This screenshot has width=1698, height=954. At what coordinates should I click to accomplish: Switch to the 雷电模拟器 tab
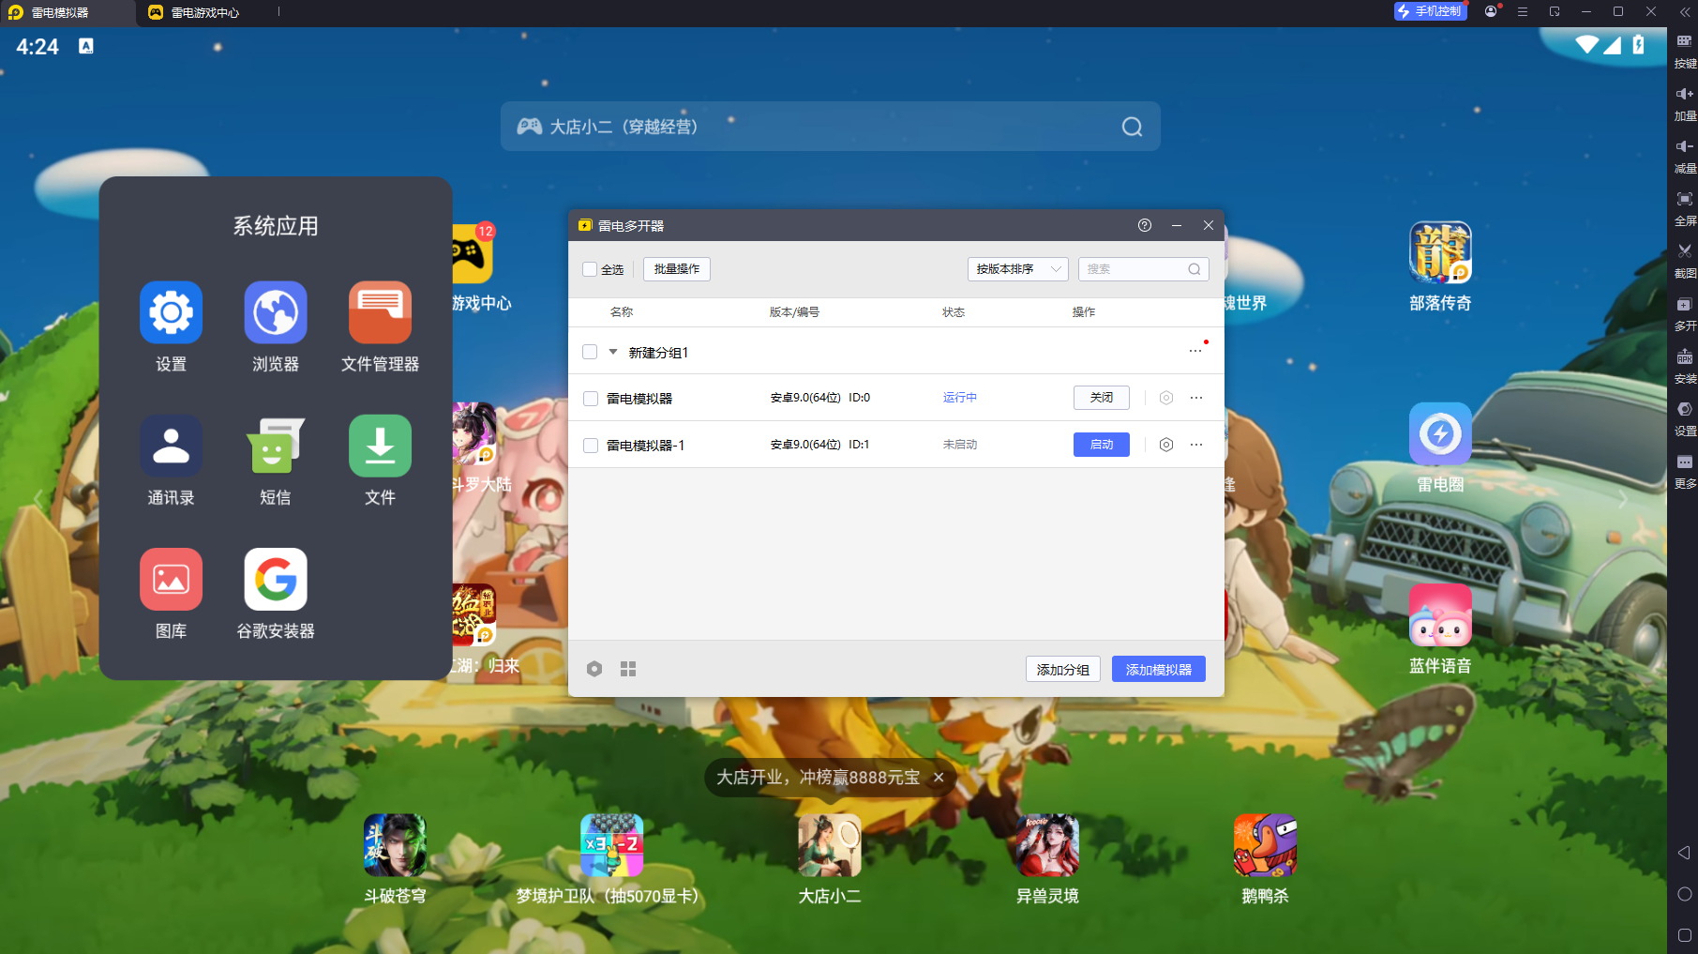[68, 13]
